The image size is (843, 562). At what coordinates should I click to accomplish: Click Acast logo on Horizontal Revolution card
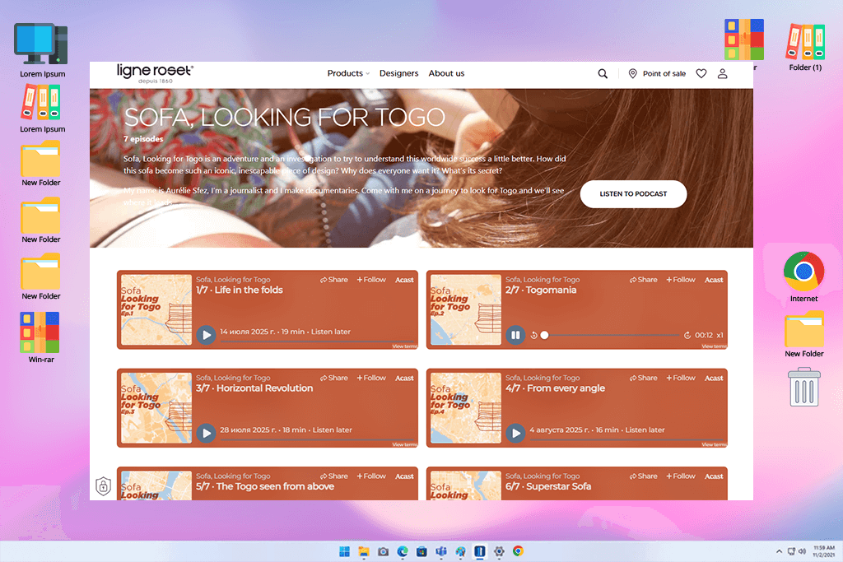[404, 379]
